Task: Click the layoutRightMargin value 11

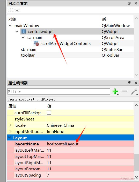Action: [x=49, y=163]
